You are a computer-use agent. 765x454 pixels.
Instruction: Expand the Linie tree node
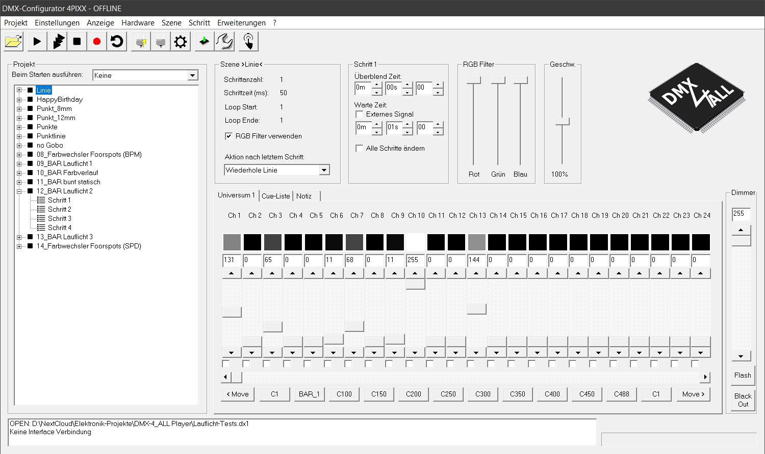pos(19,90)
